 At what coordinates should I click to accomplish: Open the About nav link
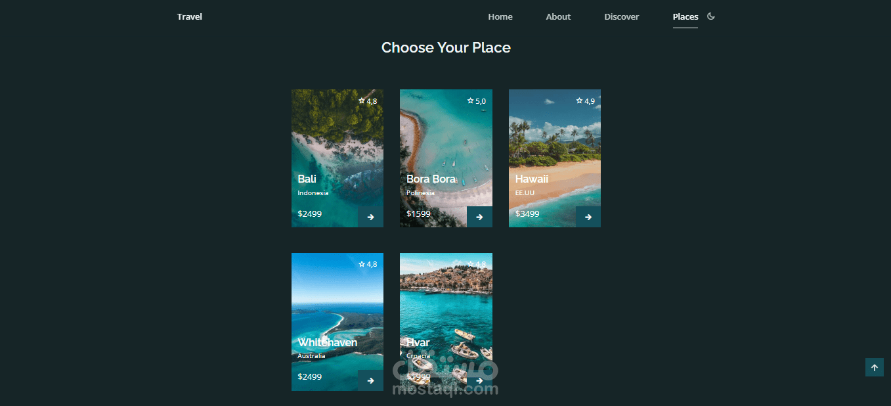pos(558,17)
